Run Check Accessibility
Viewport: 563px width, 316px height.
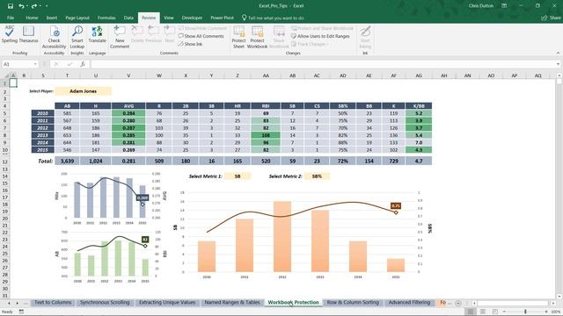click(54, 37)
